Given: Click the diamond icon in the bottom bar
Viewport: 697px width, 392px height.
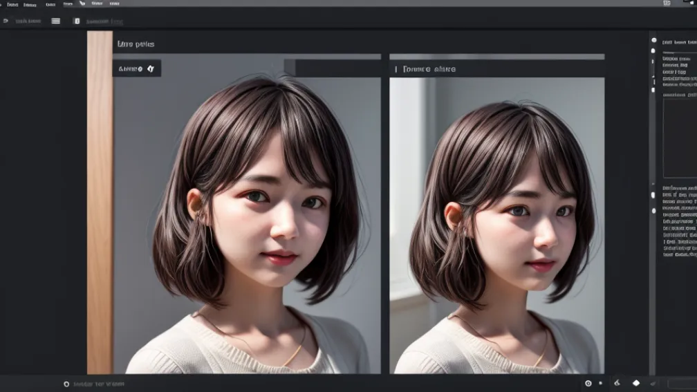Looking at the screenshot, I should pyautogui.click(x=636, y=383).
